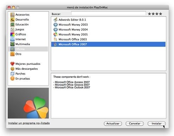Click the Educación category icon

click(12, 24)
